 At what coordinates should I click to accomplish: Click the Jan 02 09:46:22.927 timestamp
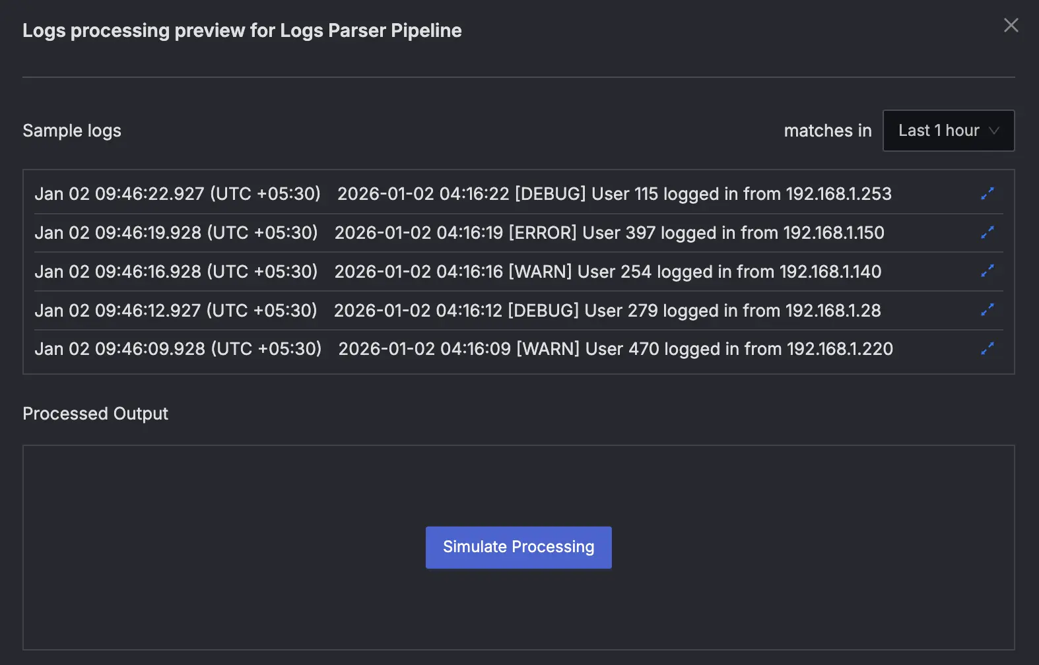click(x=177, y=194)
